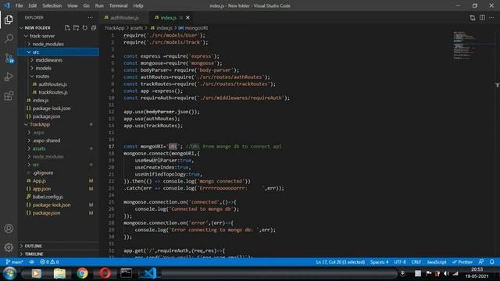The height and width of the screenshot is (281, 500).
Task: Open the Accounts menu icon
Action: point(9,229)
